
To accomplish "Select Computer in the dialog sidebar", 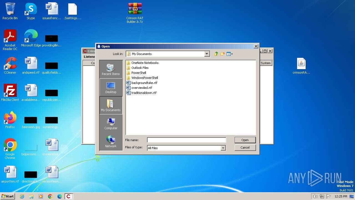I will [x=111, y=123].
